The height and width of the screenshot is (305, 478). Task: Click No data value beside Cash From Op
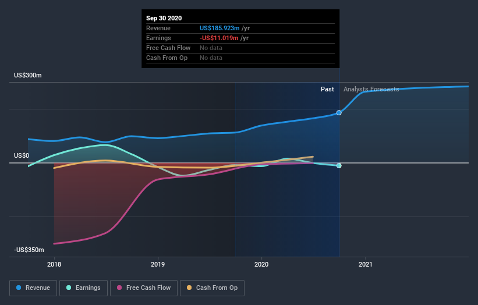click(x=211, y=58)
